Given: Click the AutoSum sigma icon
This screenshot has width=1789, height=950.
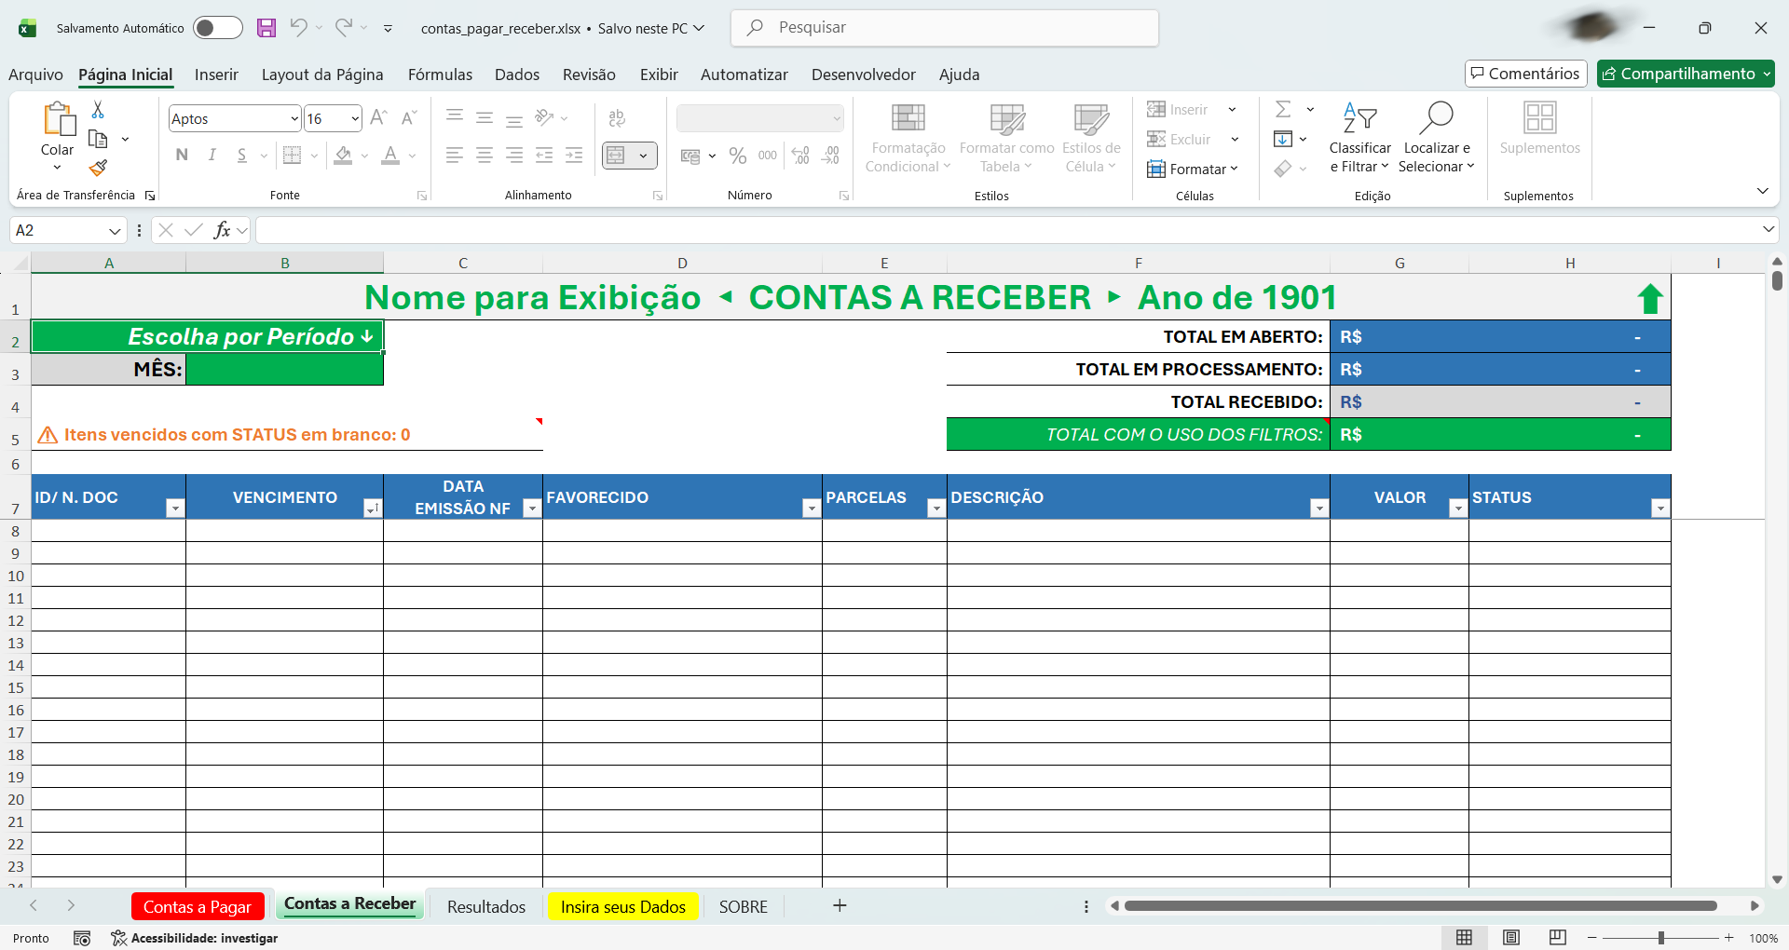Looking at the screenshot, I should pyautogui.click(x=1283, y=110).
